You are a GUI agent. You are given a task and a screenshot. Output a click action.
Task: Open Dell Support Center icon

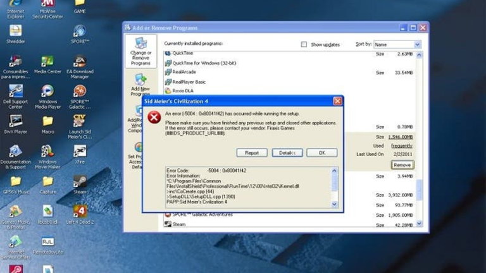point(15,97)
